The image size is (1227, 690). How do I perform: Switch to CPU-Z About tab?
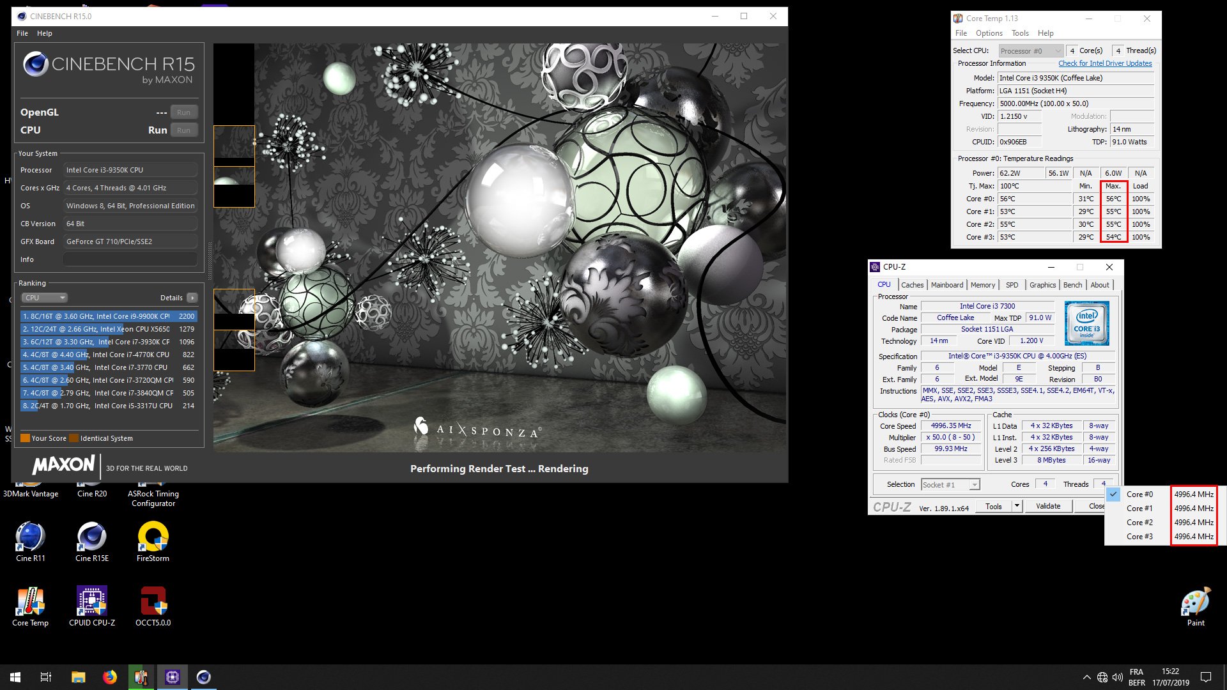pyautogui.click(x=1099, y=285)
